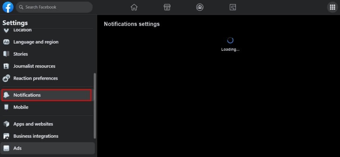Open Stories settings
Screen dimensions: 340x157
pos(47,54)
